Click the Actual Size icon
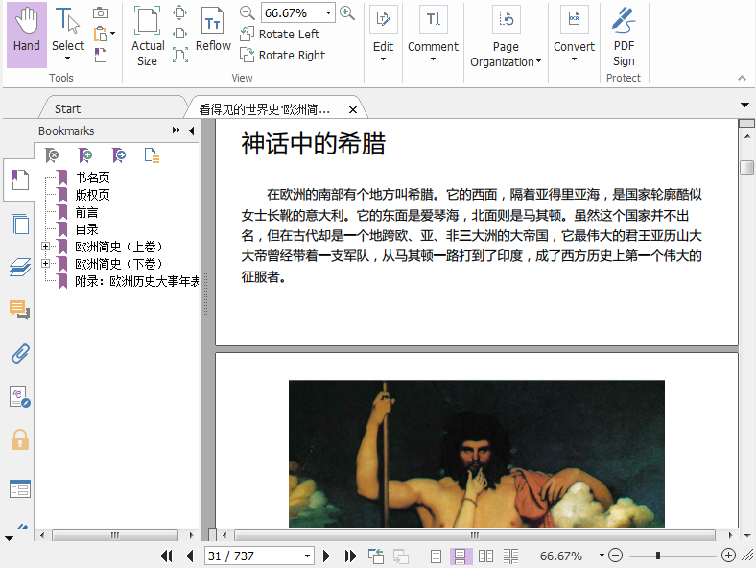Viewport: 756px width, 568px height. point(147,23)
